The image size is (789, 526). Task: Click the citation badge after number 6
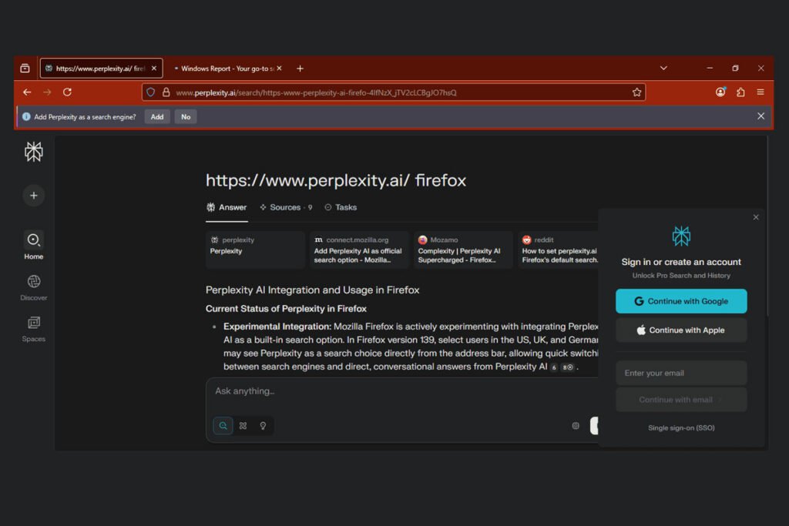click(568, 367)
